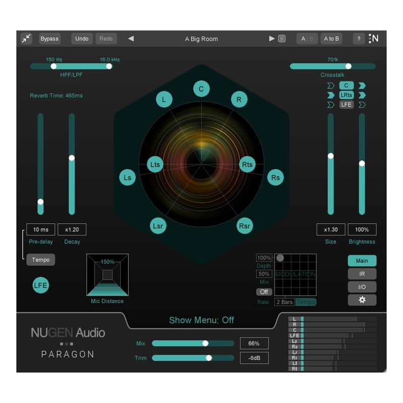Click the Brightness vertical slider handle
Image resolution: width=403 pixels, height=403 pixels.
click(x=362, y=163)
